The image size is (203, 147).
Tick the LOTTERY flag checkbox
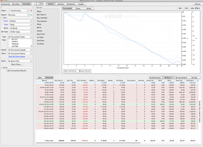pyautogui.click(x=8, y=46)
